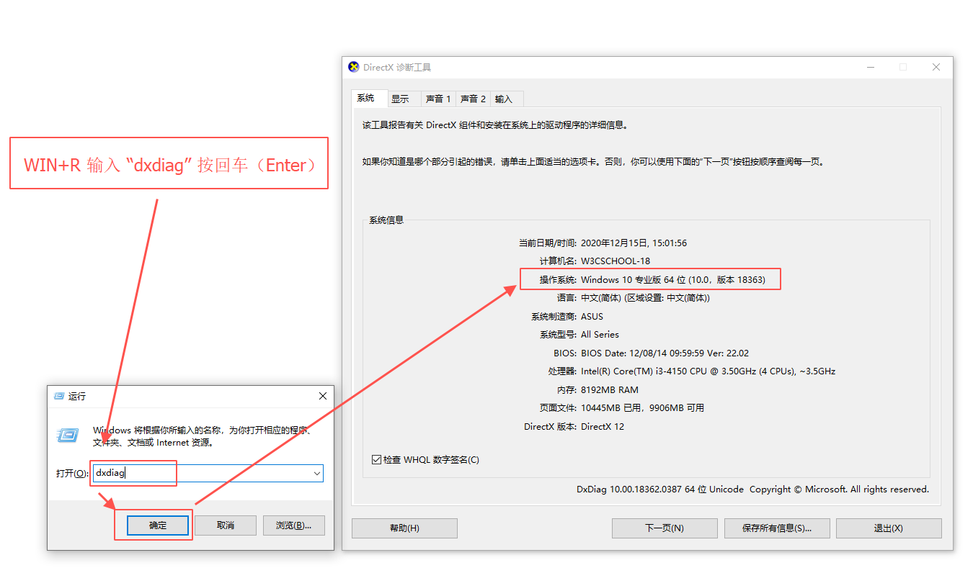The width and height of the screenshot is (973, 573).
Task: Click the 帮助(H) button
Action: [x=404, y=528]
